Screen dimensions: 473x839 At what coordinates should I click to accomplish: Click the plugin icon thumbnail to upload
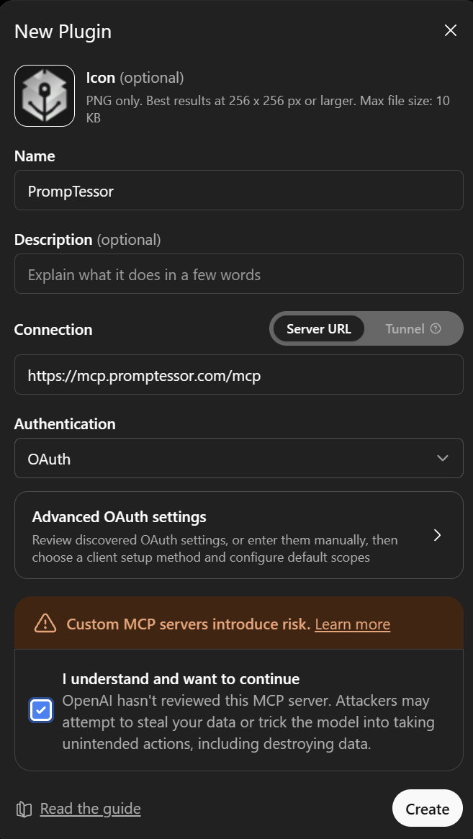(45, 96)
